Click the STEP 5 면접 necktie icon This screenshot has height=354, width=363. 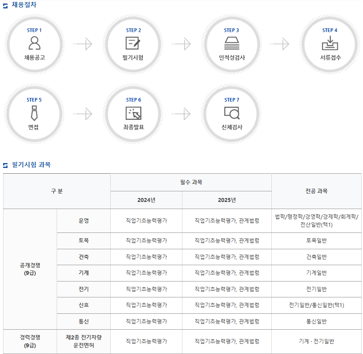tap(35, 113)
